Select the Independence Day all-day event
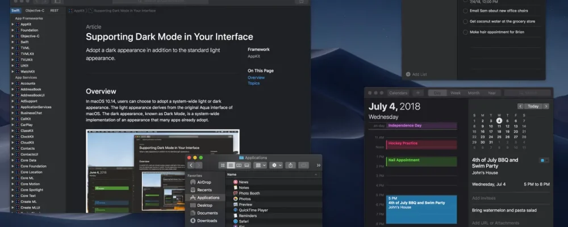The image size is (568, 227). 421,125
